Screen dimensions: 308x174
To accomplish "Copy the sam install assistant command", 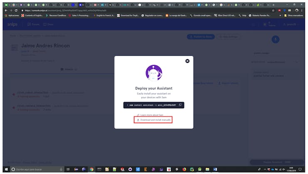I will (x=180, y=105).
